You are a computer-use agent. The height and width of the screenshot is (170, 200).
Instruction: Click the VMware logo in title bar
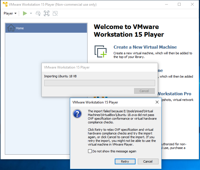point(5,4)
